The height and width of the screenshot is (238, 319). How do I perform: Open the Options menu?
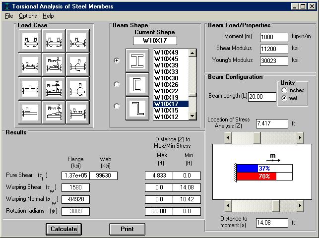[x=28, y=16]
